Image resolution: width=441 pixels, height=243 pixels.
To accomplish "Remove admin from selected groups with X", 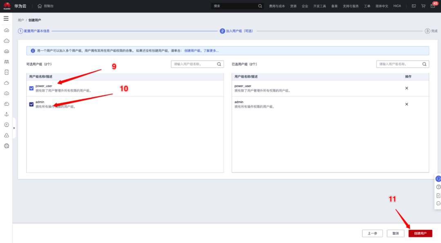I will point(406,104).
